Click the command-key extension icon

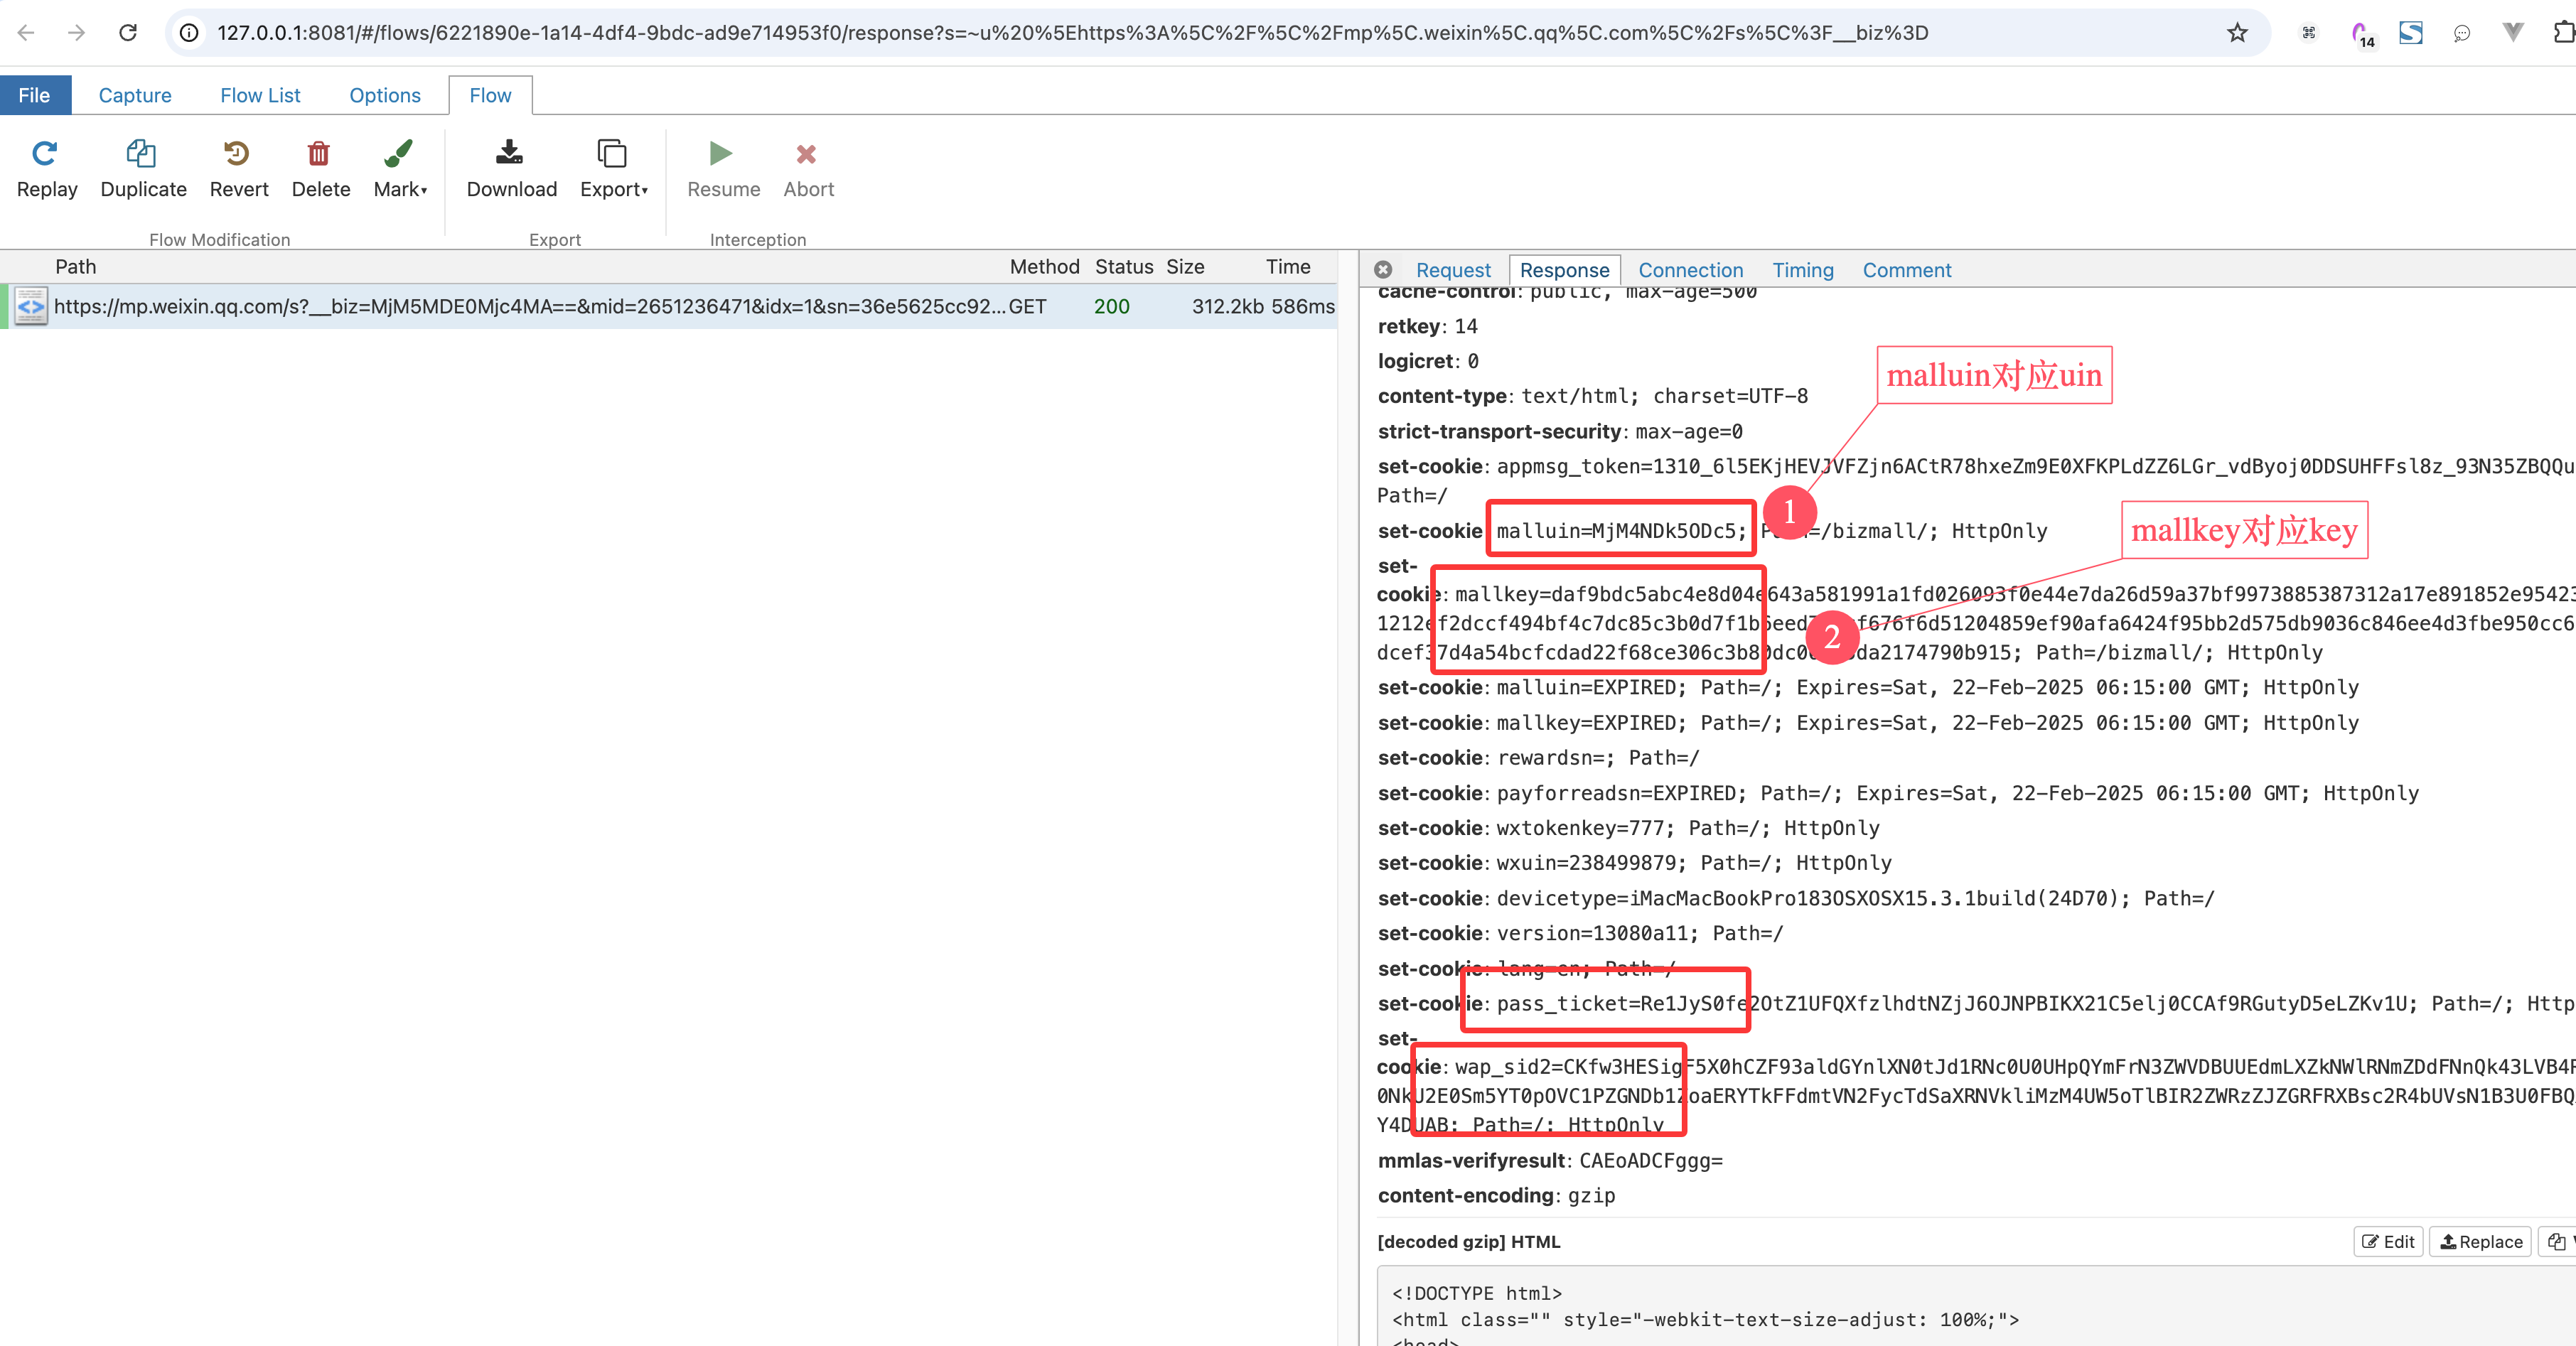point(2309,33)
